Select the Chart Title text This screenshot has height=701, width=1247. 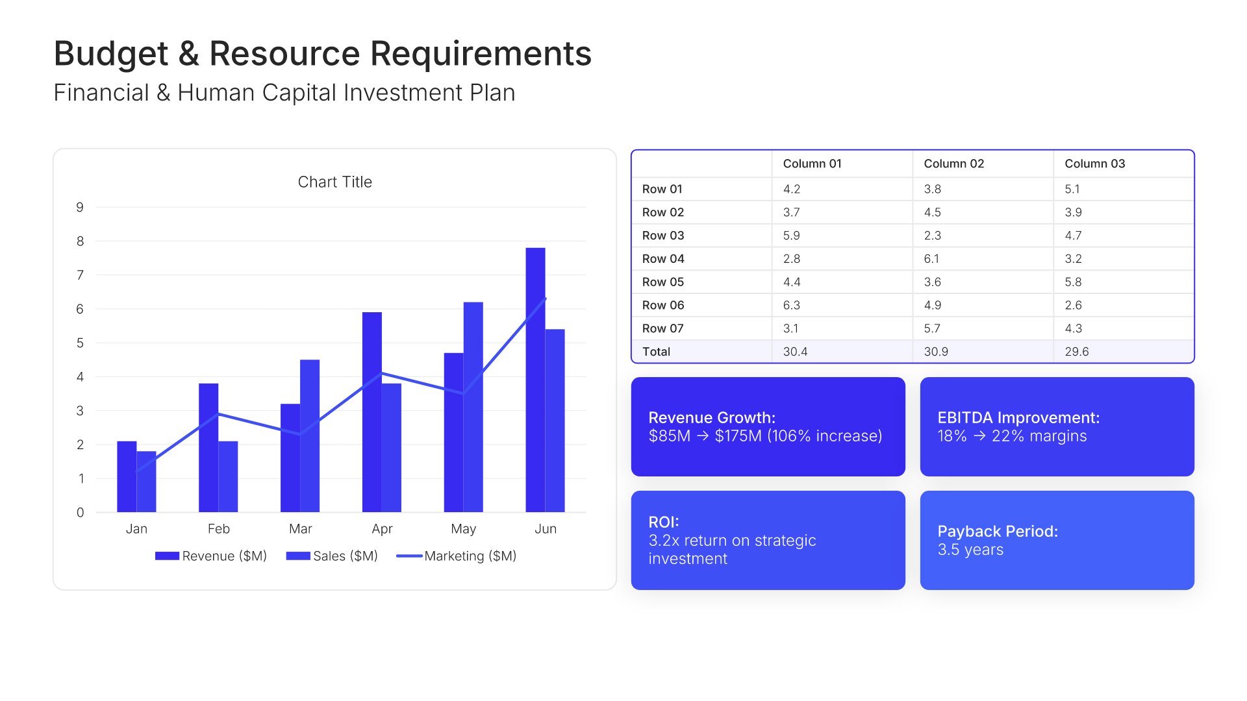(334, 182)
